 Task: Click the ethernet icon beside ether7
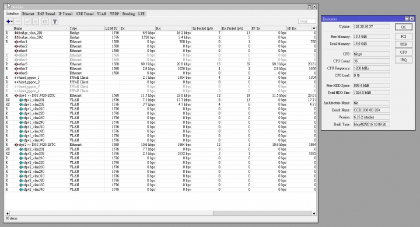point(16,69)
